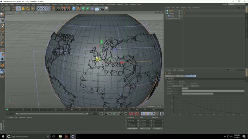The width and height of the screenshot is (248, 139).
Task: Toggle the Y axis lock
Action: click(43, 8)
